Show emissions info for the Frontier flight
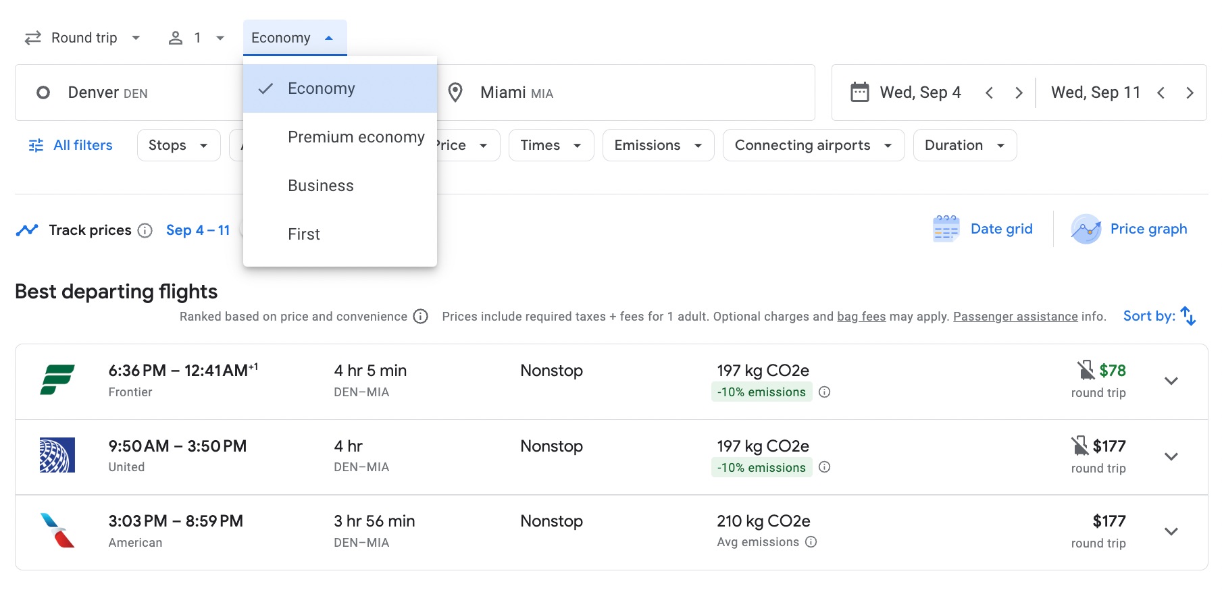Viewport: 1222px width, 590px height. coord(824,392)
